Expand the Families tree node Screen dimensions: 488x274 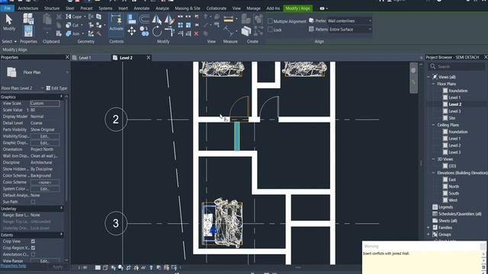coord(429,228)
